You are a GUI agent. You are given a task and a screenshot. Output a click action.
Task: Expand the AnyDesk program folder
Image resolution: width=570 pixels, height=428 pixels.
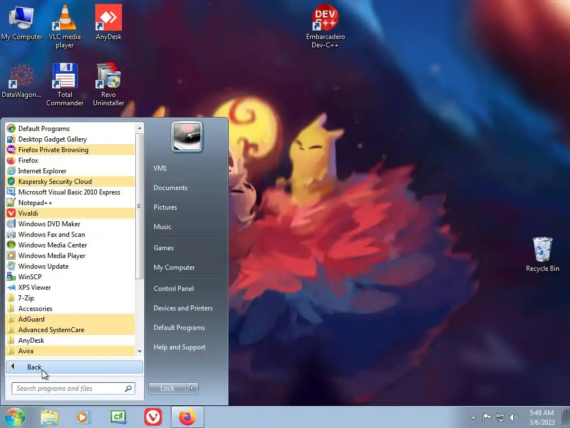[71, 340]
